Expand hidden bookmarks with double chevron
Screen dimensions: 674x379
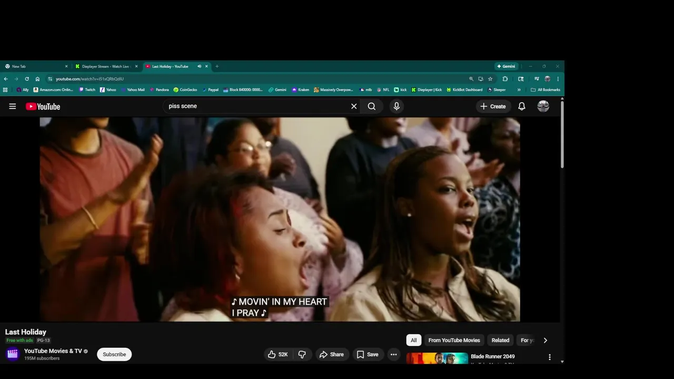click(519, 90)
